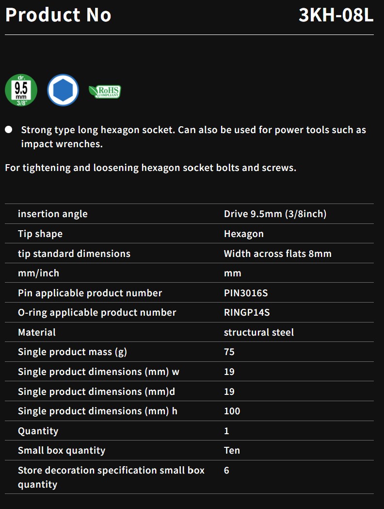This screenshot has height=509, width=384.
Task: Click the height dimension value 100
Action: [x=232, y=411]
